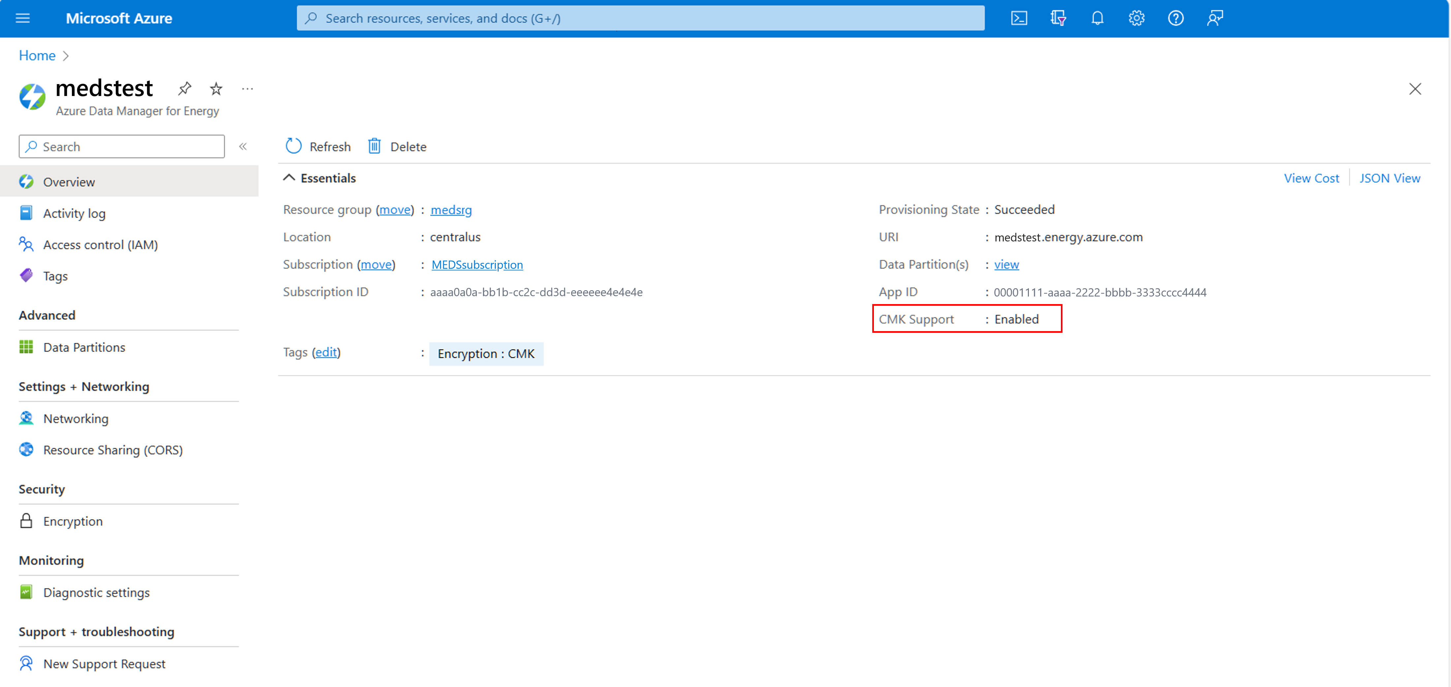Open portal settings with the gear icon
Image resolution: width=1451 pixels, height=687 pixels.
coord(1136,17)
